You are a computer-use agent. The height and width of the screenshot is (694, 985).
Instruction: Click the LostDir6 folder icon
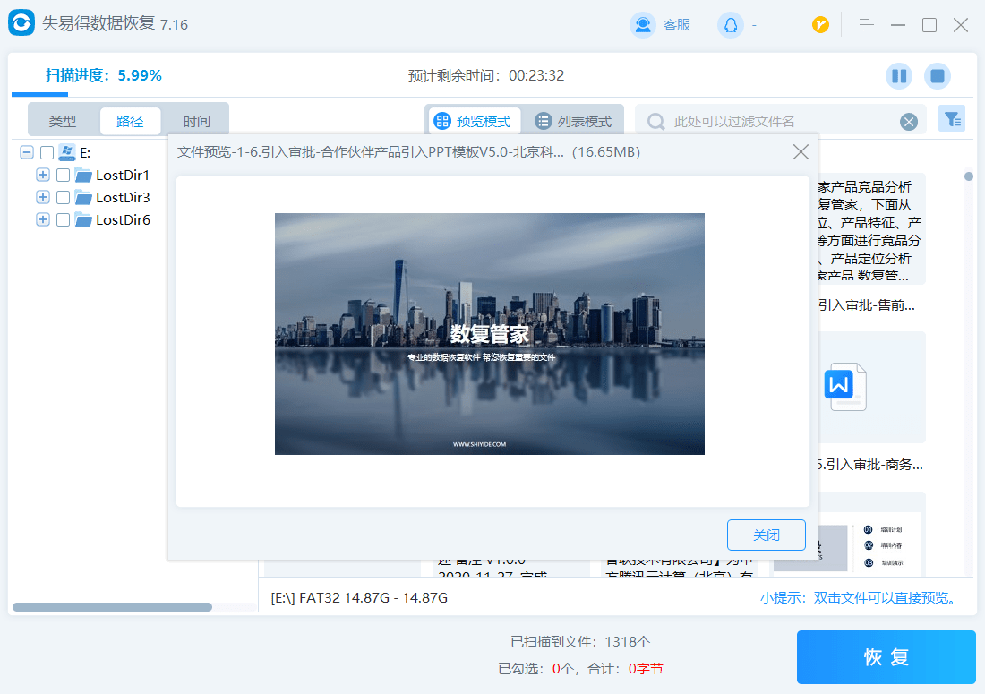pos(83,220)
